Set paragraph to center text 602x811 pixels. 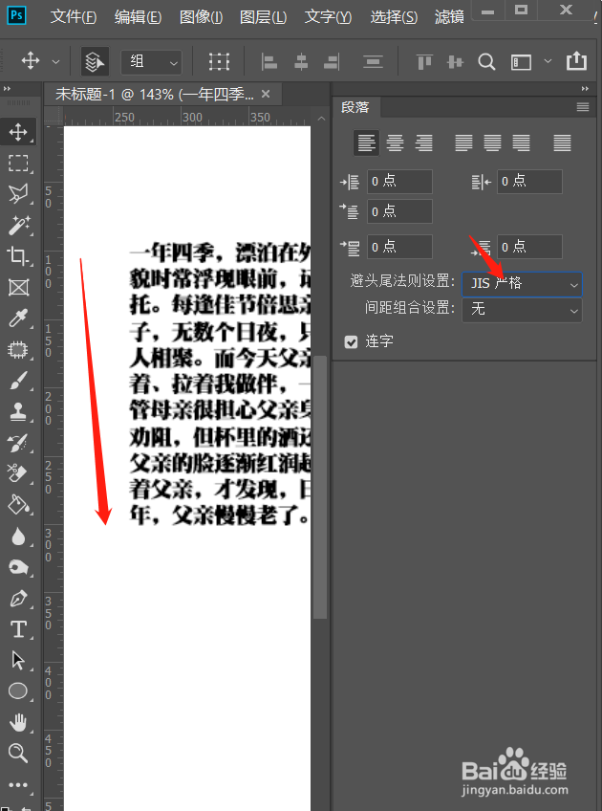pos(396,142)
